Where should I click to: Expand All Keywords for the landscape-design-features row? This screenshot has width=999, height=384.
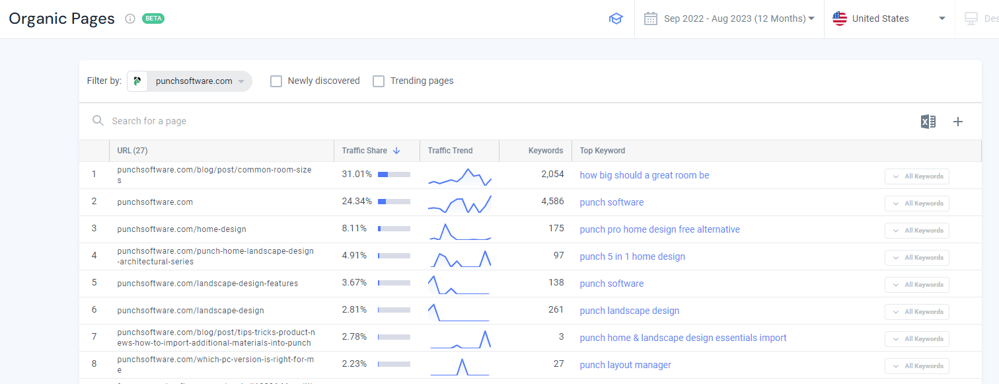tap(917, 285)
